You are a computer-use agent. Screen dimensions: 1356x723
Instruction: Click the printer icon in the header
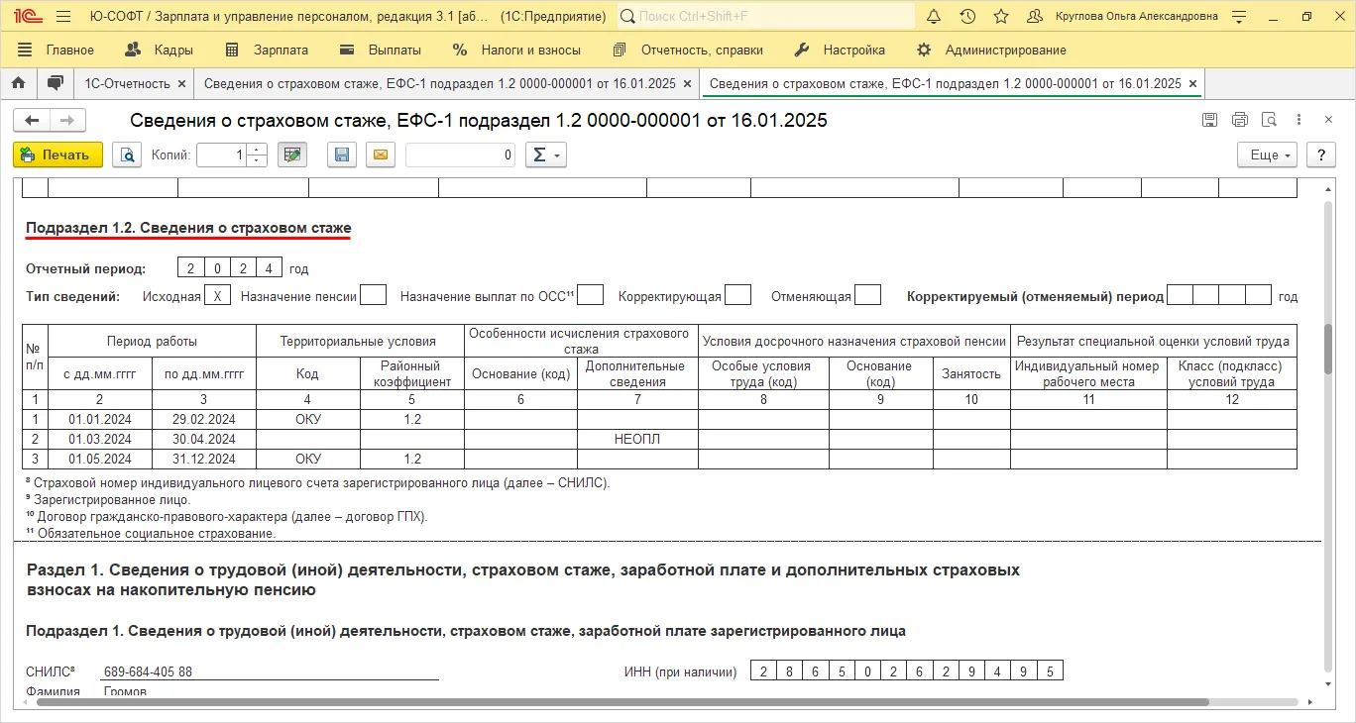(1239, 120)
